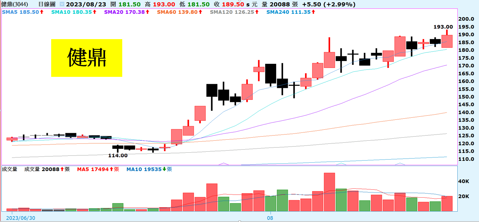The image size is (479, 222).
Task: Click the tallest red volume bar
Action: click(329, 191)
